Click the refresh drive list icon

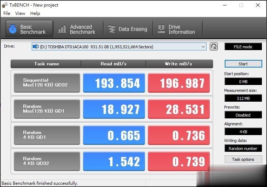pyautogui.click(x=214, y=47)
